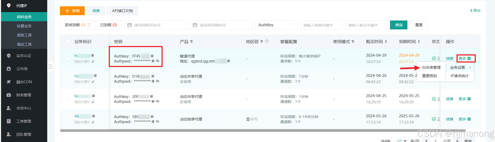The height and width of the screenshot is (142, 495).
Task: Pick an expiry date in 请选择到期时间
Action: pyautogui.click(x=221, y=25)
